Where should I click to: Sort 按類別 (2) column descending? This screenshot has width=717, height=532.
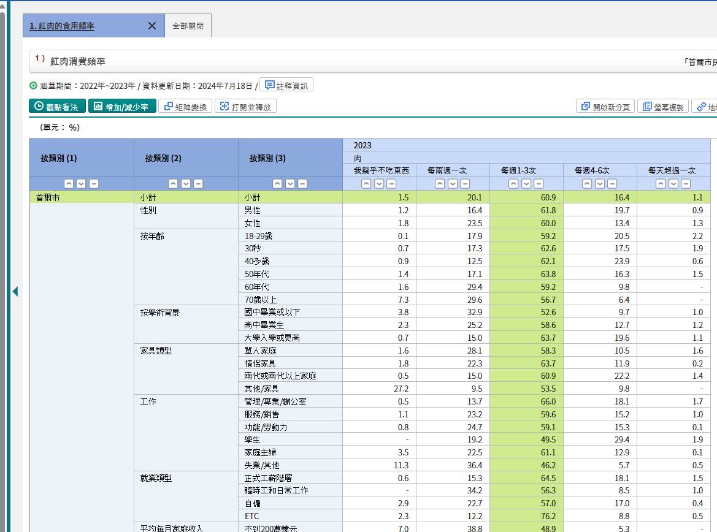186,184
